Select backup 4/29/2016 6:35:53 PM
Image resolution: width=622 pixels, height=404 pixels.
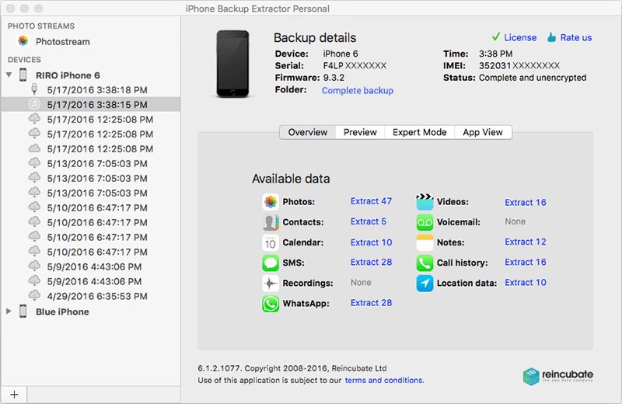point(91,296)
